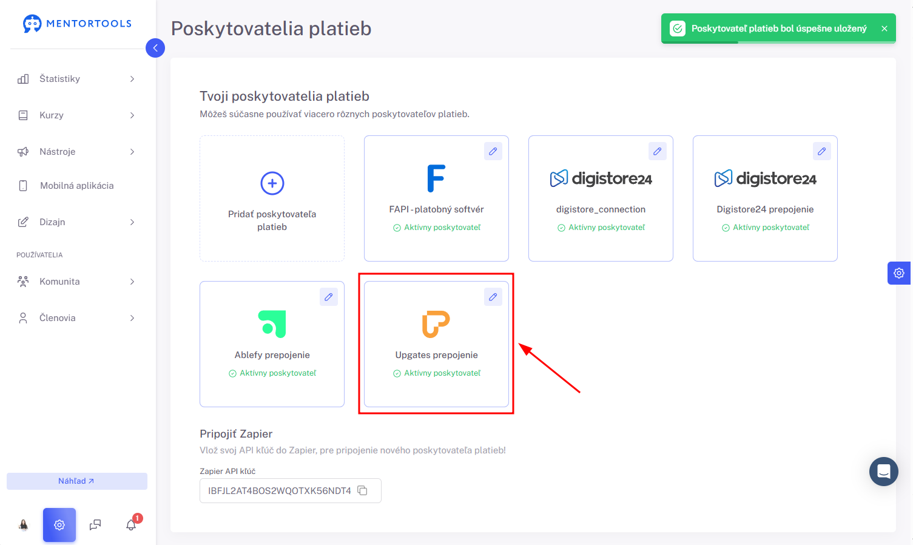Open the floating gear on right edge

point(899,273)
